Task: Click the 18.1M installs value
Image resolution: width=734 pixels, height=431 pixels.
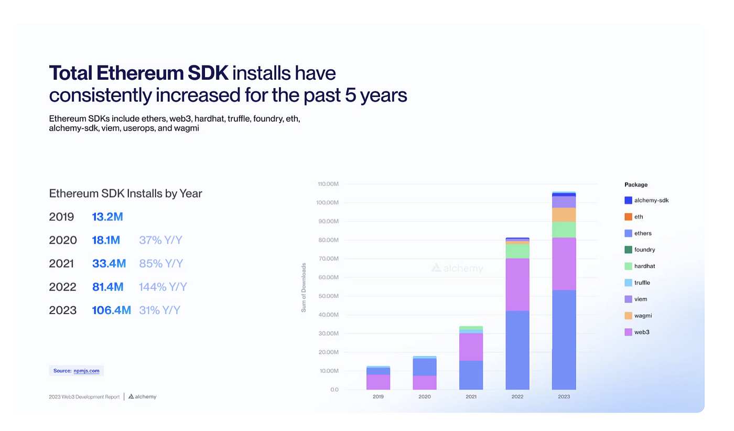Action: click(x=106, y=240)
